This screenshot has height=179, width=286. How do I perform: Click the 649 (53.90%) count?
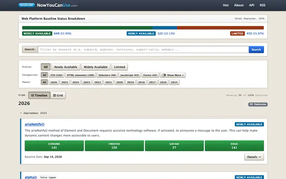(63, 34)
